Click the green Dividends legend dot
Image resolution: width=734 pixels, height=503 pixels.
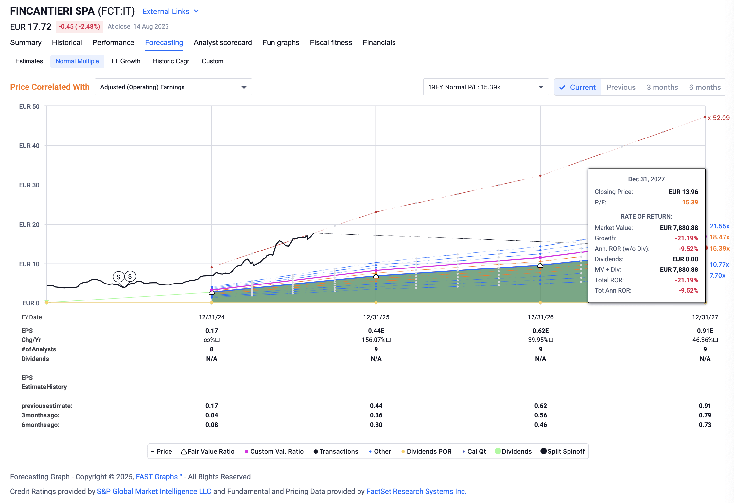tap(498, 451)
